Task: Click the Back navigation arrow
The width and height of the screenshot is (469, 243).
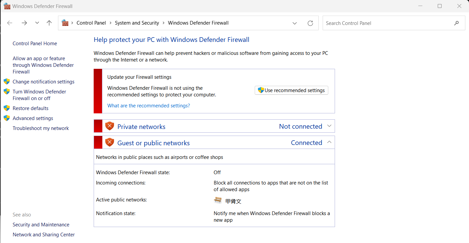Action: coord(10,23)
